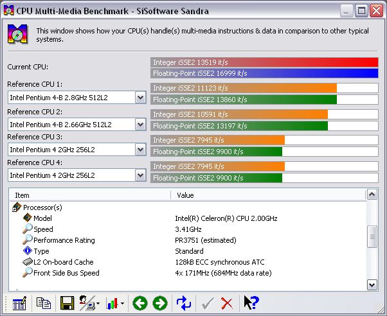Click the value 4x 171MHz (684MHz data rate)
The height and width of the screenshot is (316, 387).
pyautogui.click(x=223, y=273)
